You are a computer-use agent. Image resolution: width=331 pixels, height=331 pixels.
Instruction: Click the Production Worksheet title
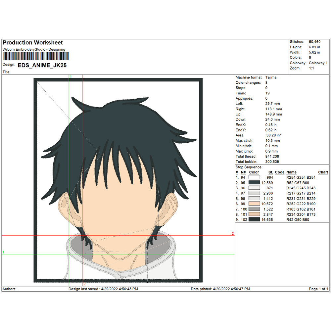tap(33, 43)
